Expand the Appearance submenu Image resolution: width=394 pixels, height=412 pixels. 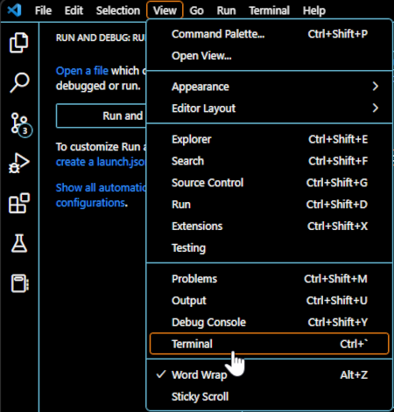[x=269, y=87]
